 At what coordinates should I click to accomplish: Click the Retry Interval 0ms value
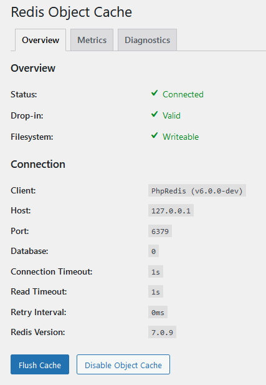point(158,313)
